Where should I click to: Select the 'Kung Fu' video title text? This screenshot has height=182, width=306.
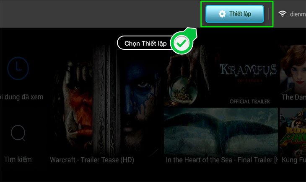pos(294,160)
